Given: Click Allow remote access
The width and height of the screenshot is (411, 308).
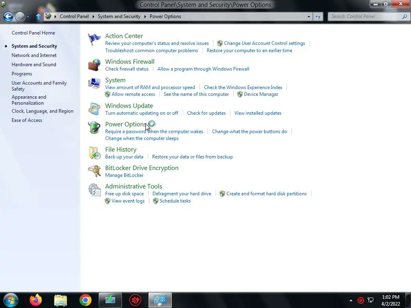Looking at the screenshot, I should [133, 94].
